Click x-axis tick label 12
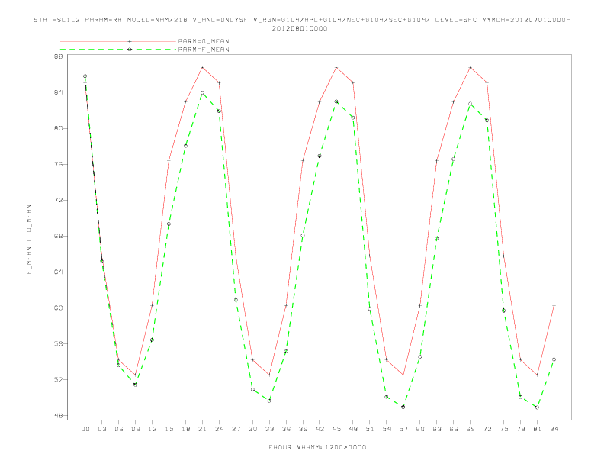Screen dimensions: 604x467 (153, 429)
